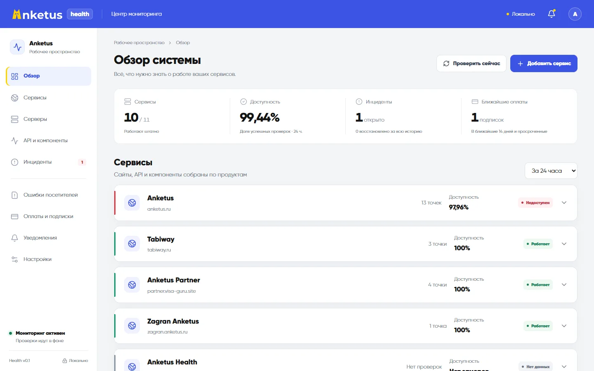Open Уведомления in the sidebar
The height and width of the screenshot is (371, 594).
pyautogui.click(x=49, y=238)
